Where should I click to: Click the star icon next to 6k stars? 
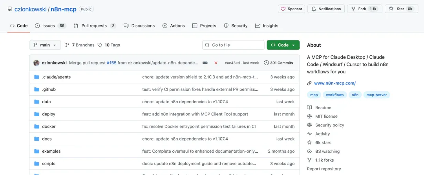tap(309, 142)
